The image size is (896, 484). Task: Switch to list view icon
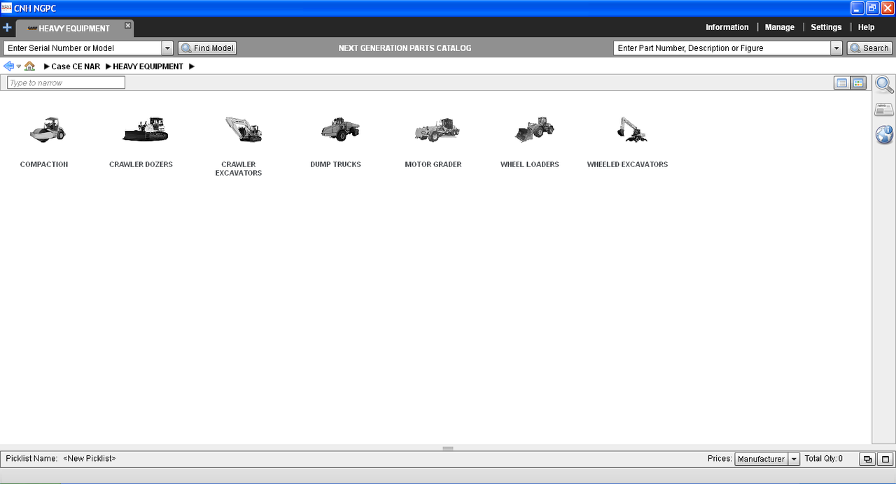click(841, 83)
